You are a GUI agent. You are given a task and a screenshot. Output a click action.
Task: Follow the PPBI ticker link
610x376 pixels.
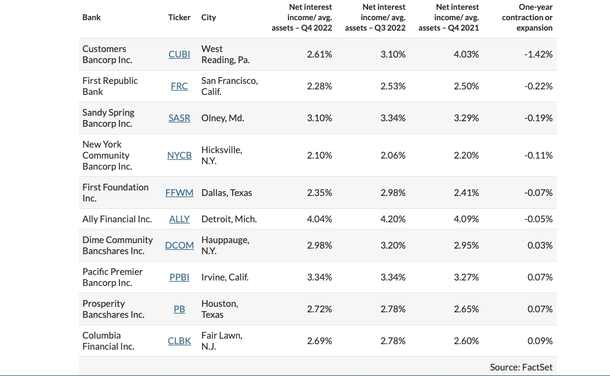tap(179, 277)
